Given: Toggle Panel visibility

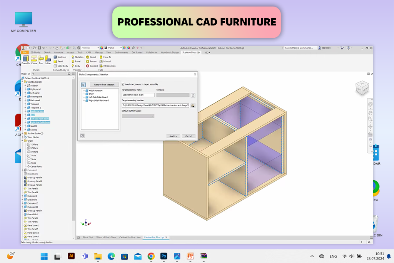Looking at the screenshot, I should (x=76, y=61).
